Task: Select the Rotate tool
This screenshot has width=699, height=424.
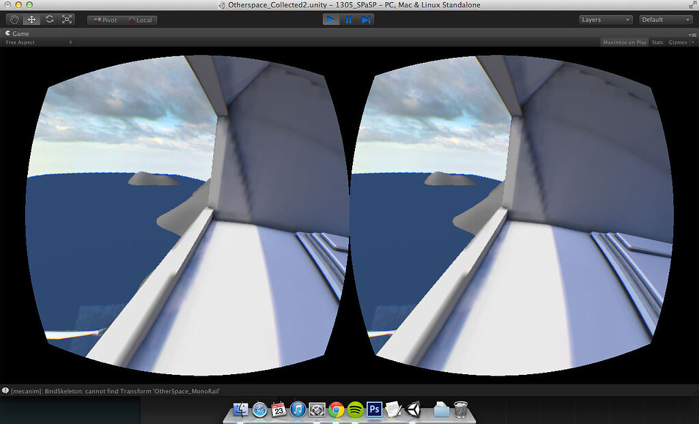Action: 49,19
